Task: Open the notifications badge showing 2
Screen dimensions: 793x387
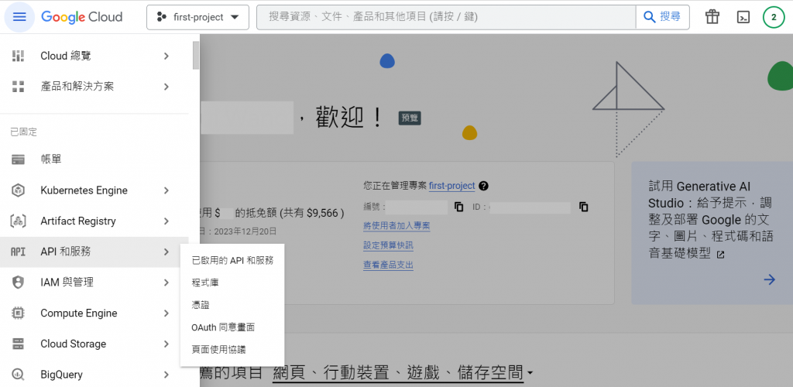Action: pyautogui.click(x=774, y=17)
